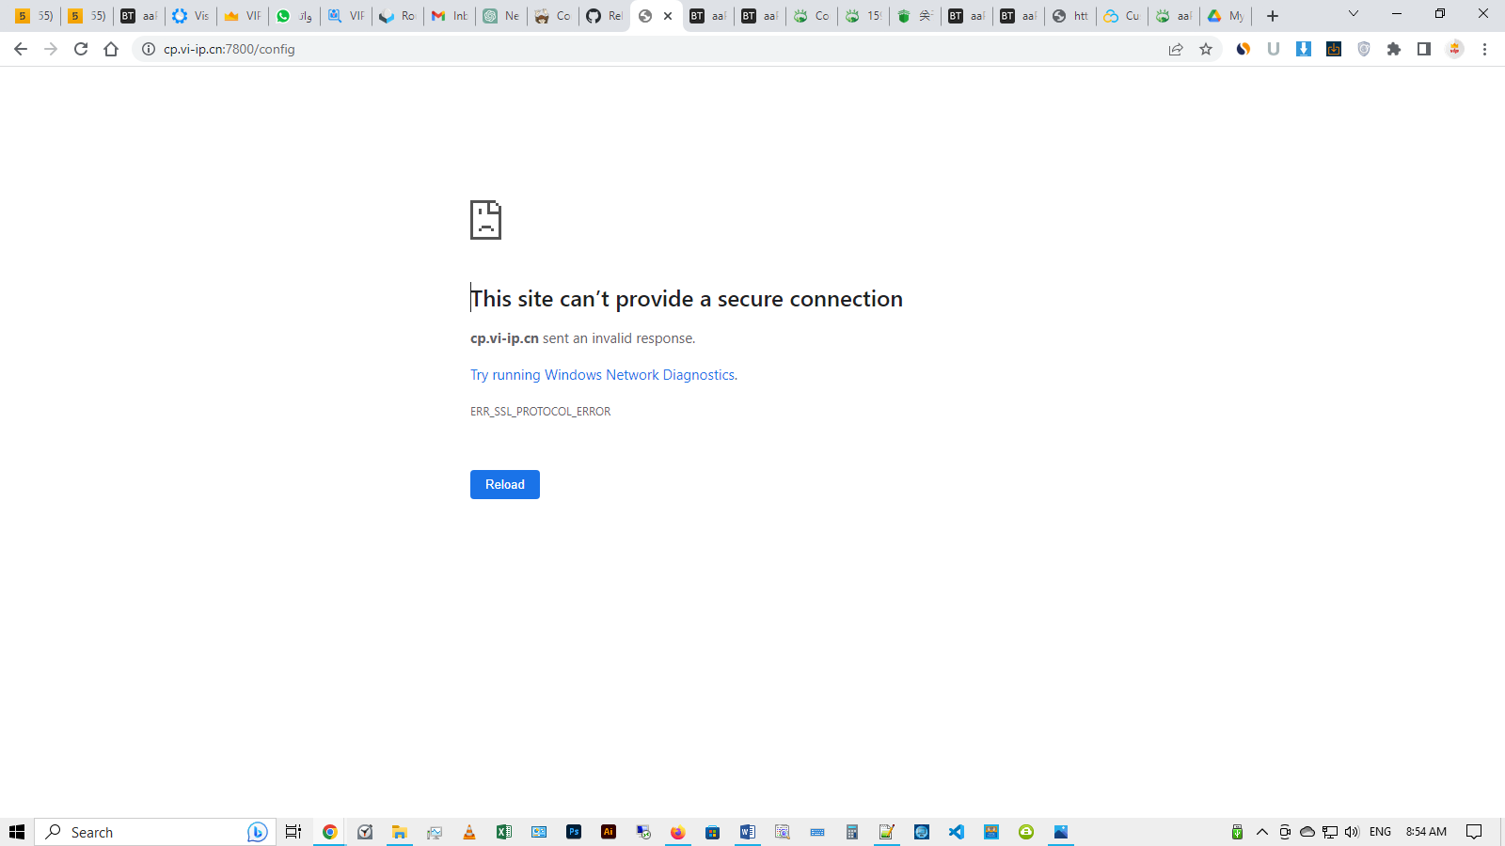Open Task View on the taskbar
The width and height of the screenshot is (1505, 846).
click(x=293, y=832)
